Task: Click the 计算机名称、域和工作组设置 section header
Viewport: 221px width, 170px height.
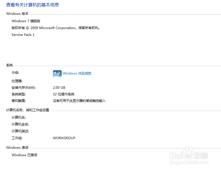Action: click(27, 110)
